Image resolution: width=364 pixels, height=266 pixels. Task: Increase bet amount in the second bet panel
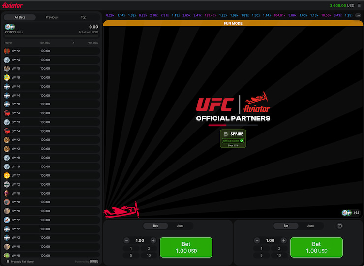coord(284,241)
